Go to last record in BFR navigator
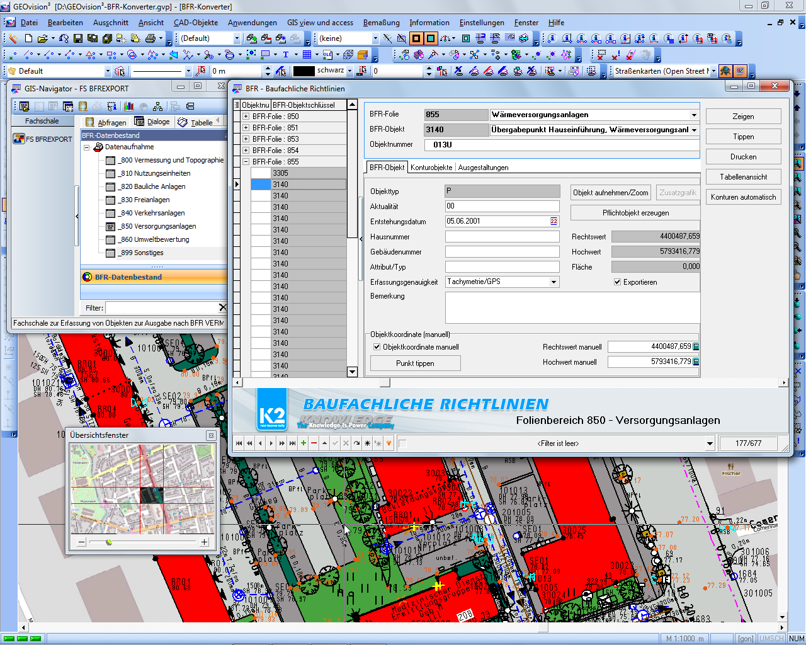This screenshot has width=806, height=645. point(292,443)
